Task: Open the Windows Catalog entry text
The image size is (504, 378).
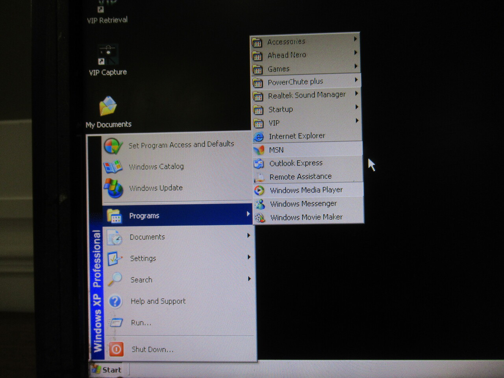Action: (156, 167)
